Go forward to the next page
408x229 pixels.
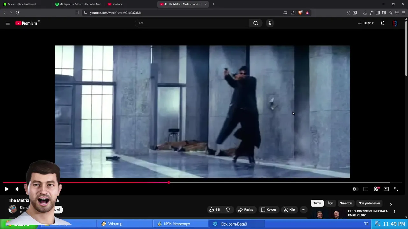point(11,13)
